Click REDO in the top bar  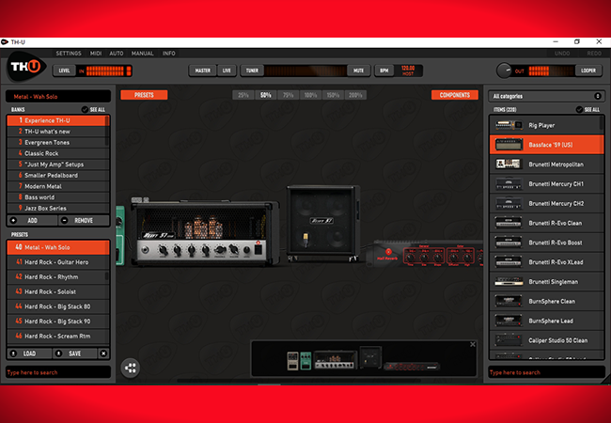[x=594, y=54]
